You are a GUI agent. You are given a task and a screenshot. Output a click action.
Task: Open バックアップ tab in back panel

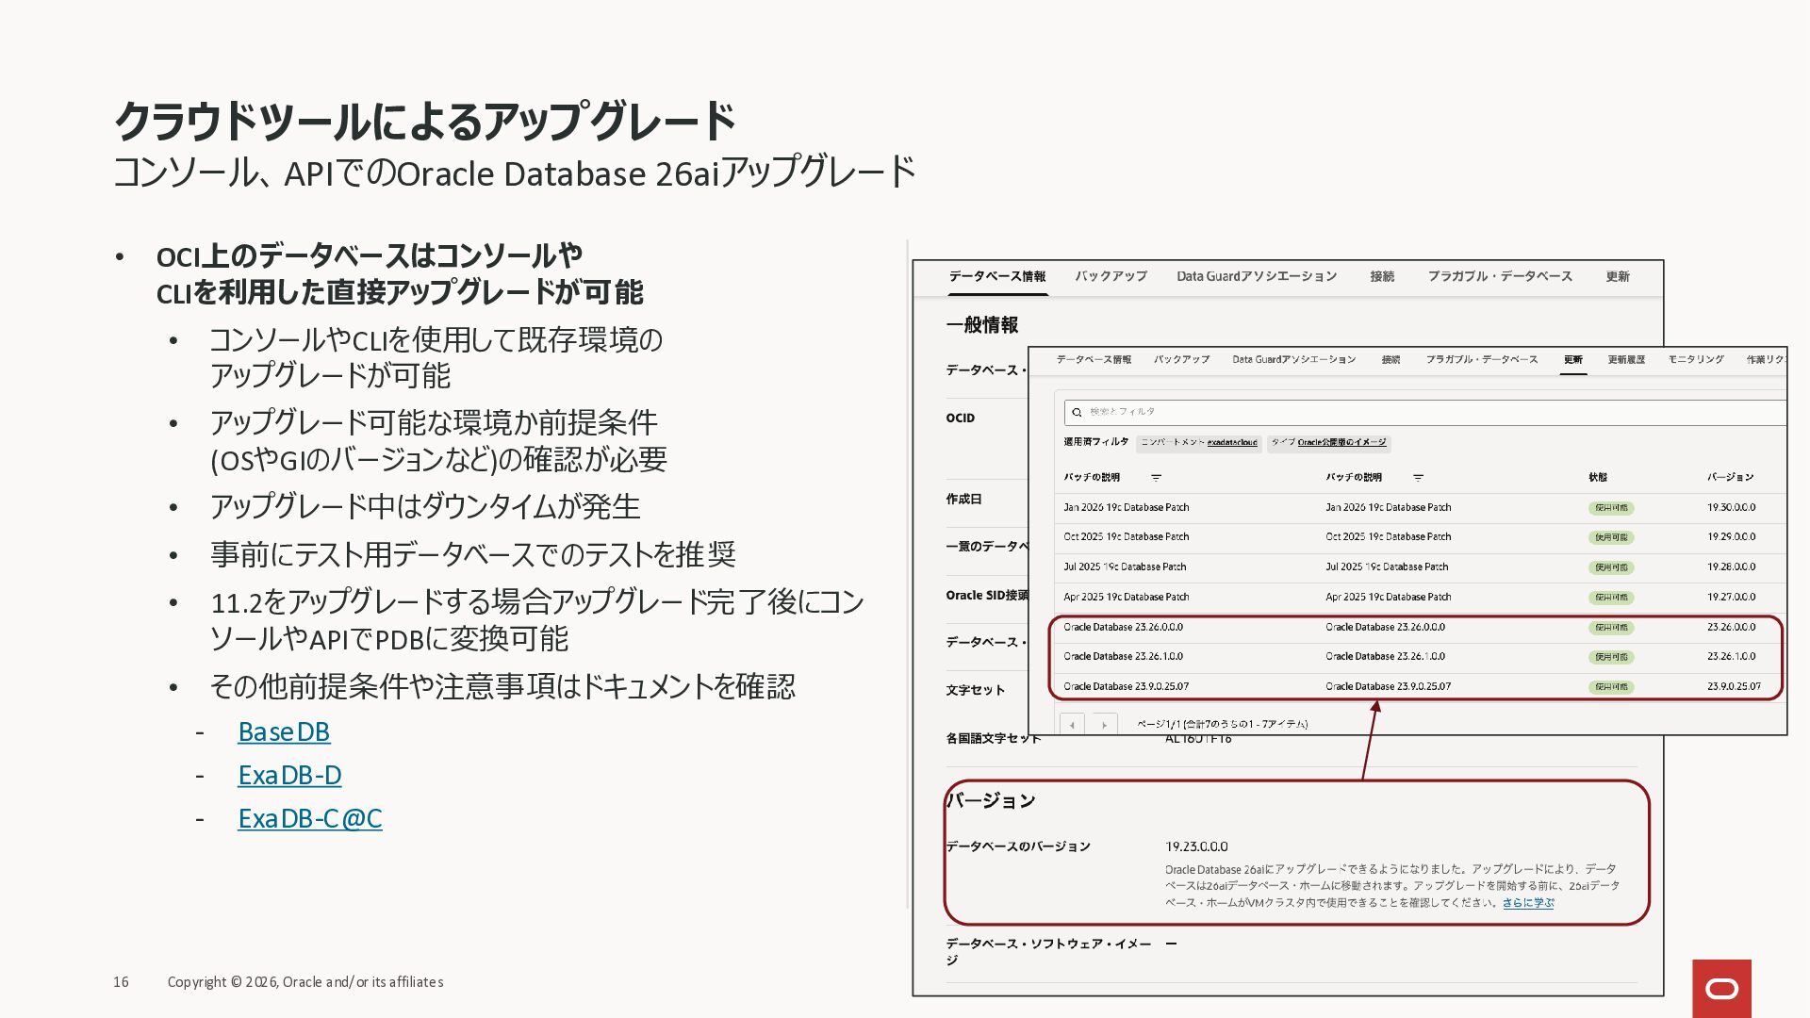tap(1111, 276)
